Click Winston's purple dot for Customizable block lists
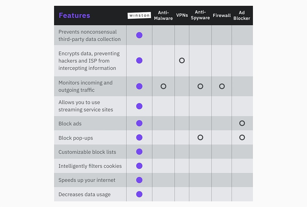 pos(139,152)
